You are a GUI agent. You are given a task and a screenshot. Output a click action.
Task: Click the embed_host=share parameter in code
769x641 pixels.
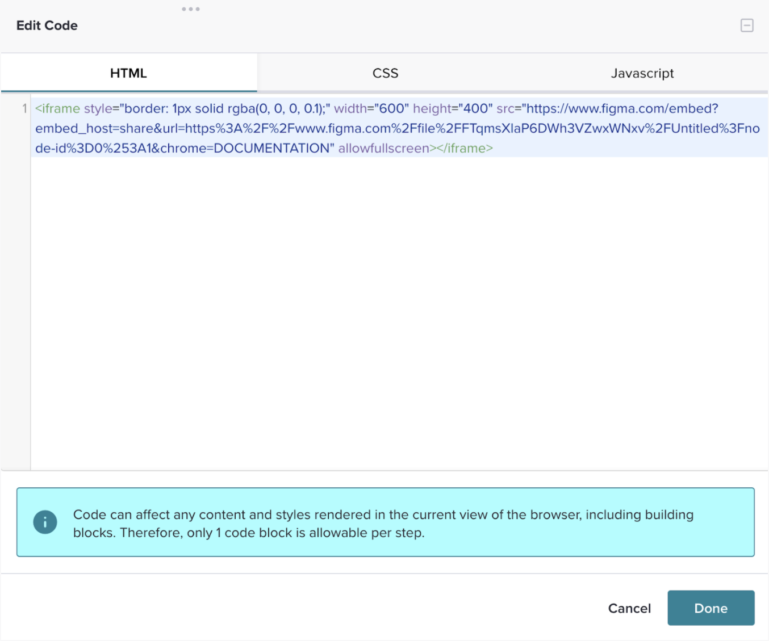94,128
